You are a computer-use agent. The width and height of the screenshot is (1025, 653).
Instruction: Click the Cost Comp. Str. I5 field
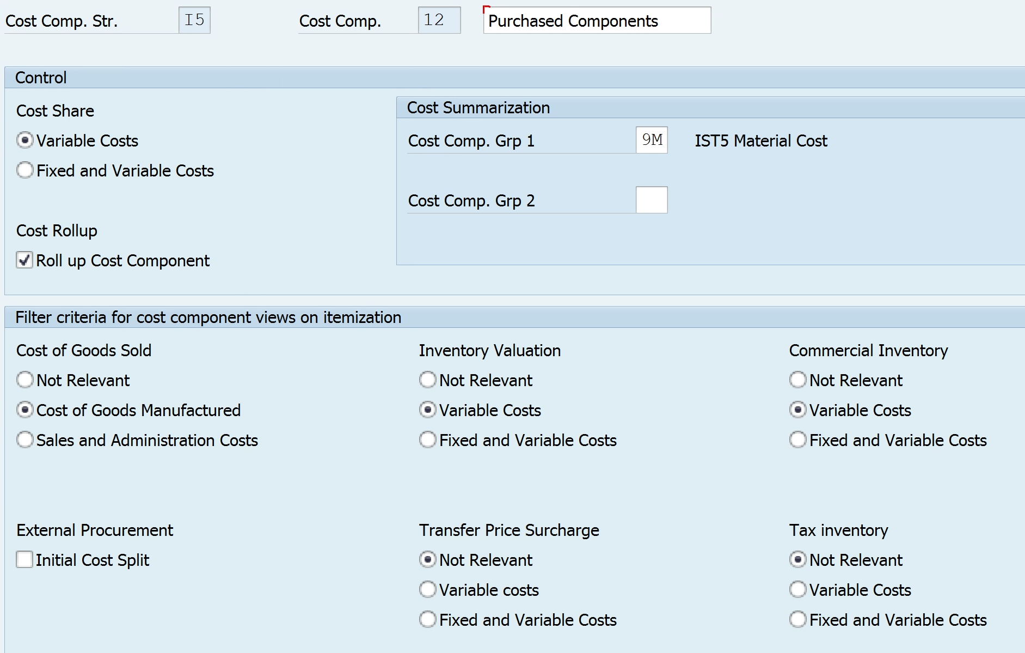(194, 21)
